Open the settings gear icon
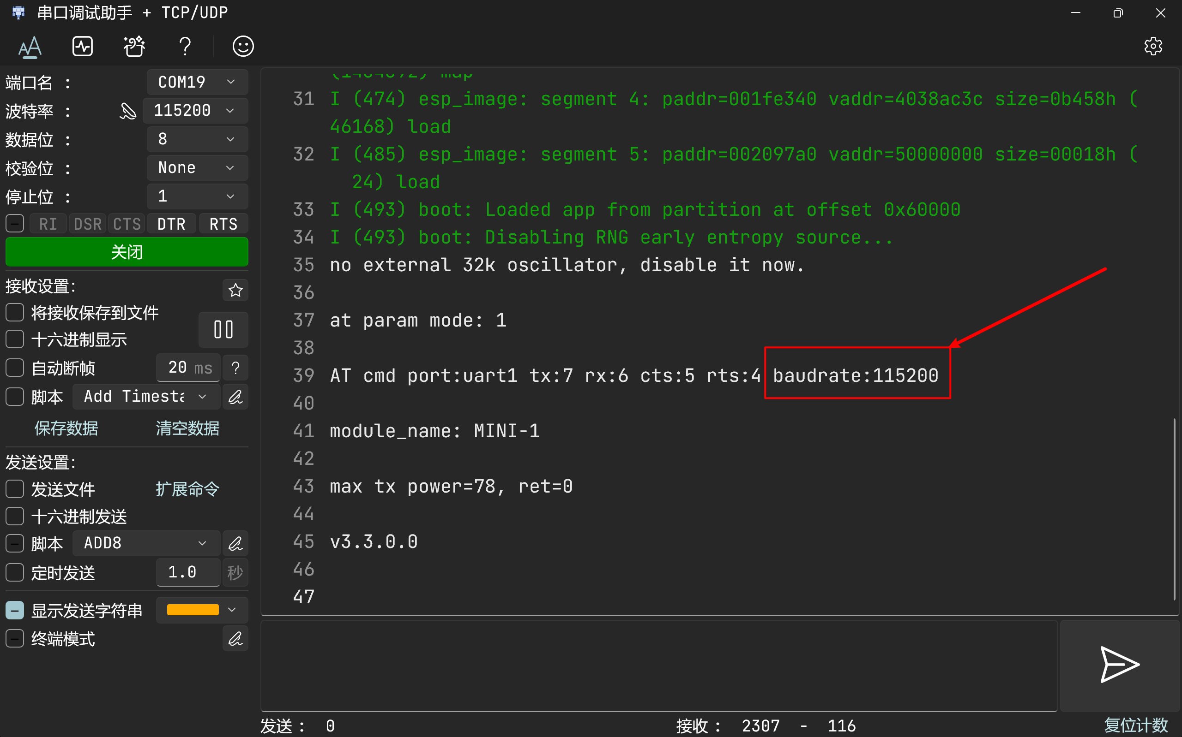The image size is (1182, 737). pos(1153,47)
